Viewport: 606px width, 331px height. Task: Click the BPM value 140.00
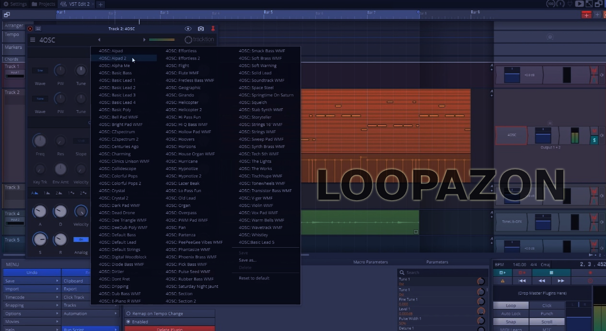pyautogui.click(x=519, y=264)
